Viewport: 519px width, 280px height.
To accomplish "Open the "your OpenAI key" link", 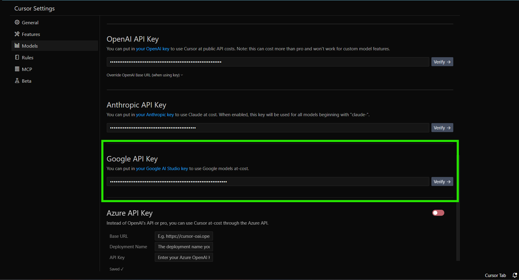I will point(152,49).
